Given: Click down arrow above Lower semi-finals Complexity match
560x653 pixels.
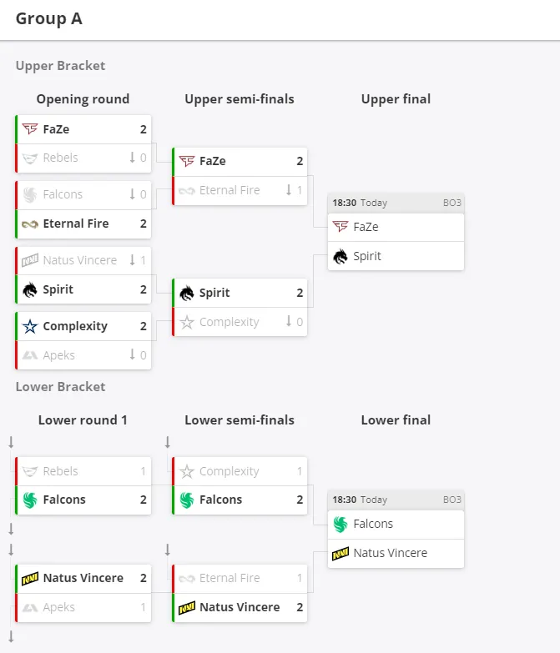Looking at the screenshot, I should (x=168, y=442).
